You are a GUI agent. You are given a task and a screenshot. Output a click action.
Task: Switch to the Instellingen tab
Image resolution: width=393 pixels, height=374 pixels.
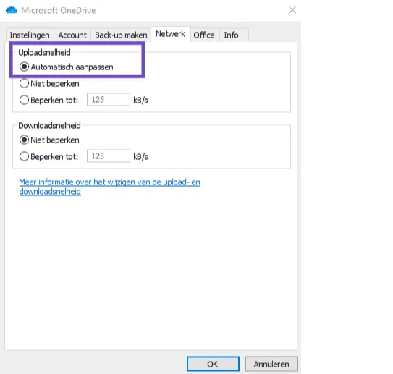coord(30,35)
